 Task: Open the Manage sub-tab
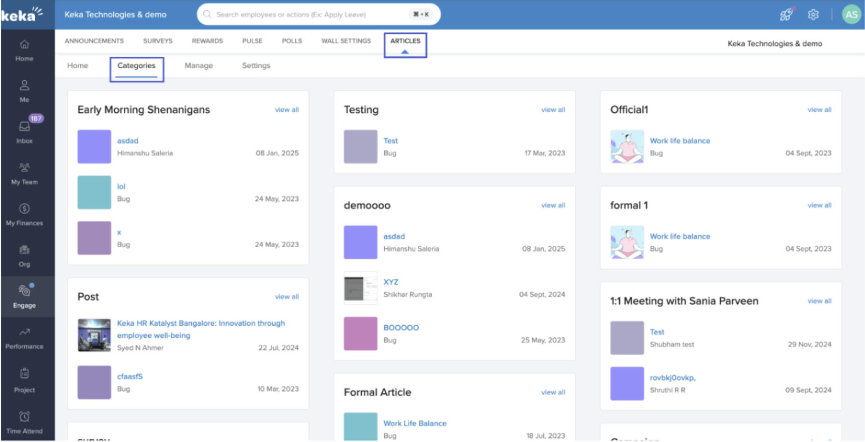click(198, 65)
